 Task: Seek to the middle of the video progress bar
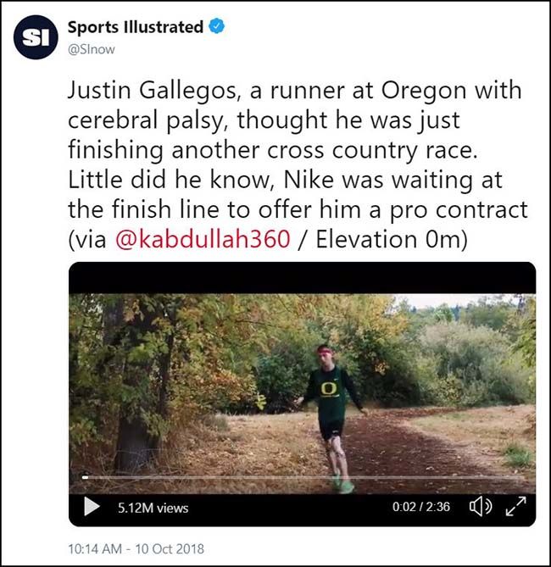pyautogui.click(x=303, y=479)
